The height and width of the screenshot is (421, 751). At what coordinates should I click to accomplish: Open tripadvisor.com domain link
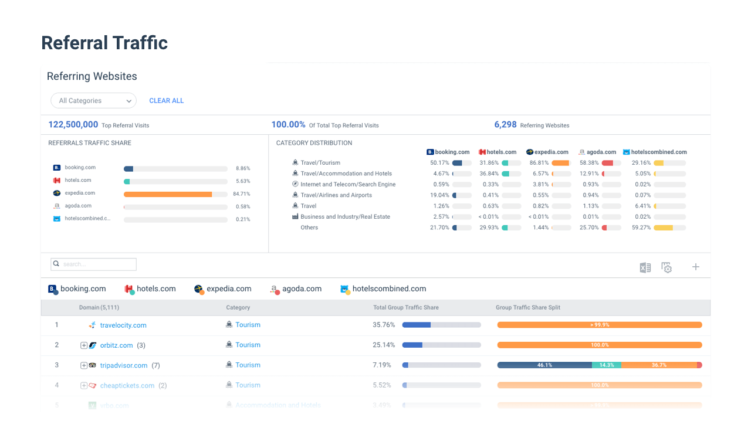(124, 365)
